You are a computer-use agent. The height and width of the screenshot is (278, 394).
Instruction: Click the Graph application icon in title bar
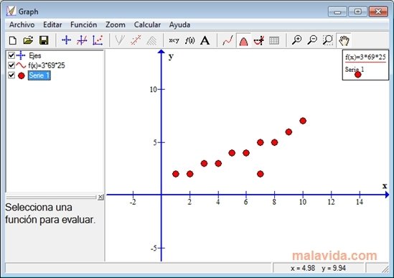point(11,11)
